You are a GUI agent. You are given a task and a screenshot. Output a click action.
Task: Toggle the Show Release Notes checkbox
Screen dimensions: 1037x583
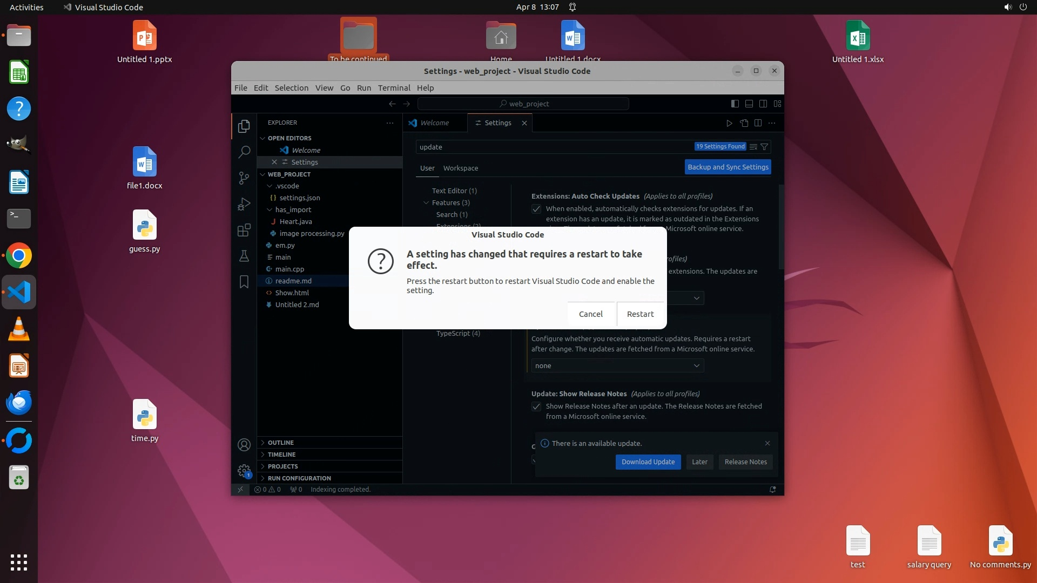point(536,406)
